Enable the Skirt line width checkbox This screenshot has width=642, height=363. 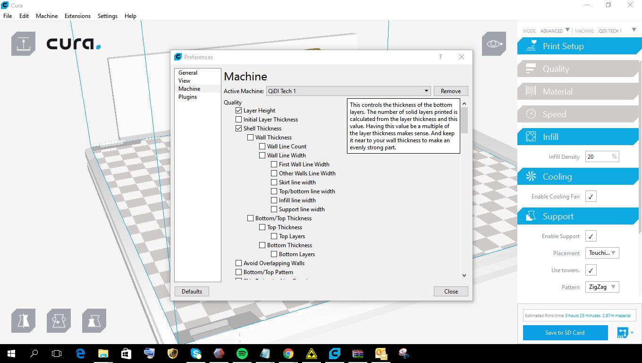coord(274,182)
